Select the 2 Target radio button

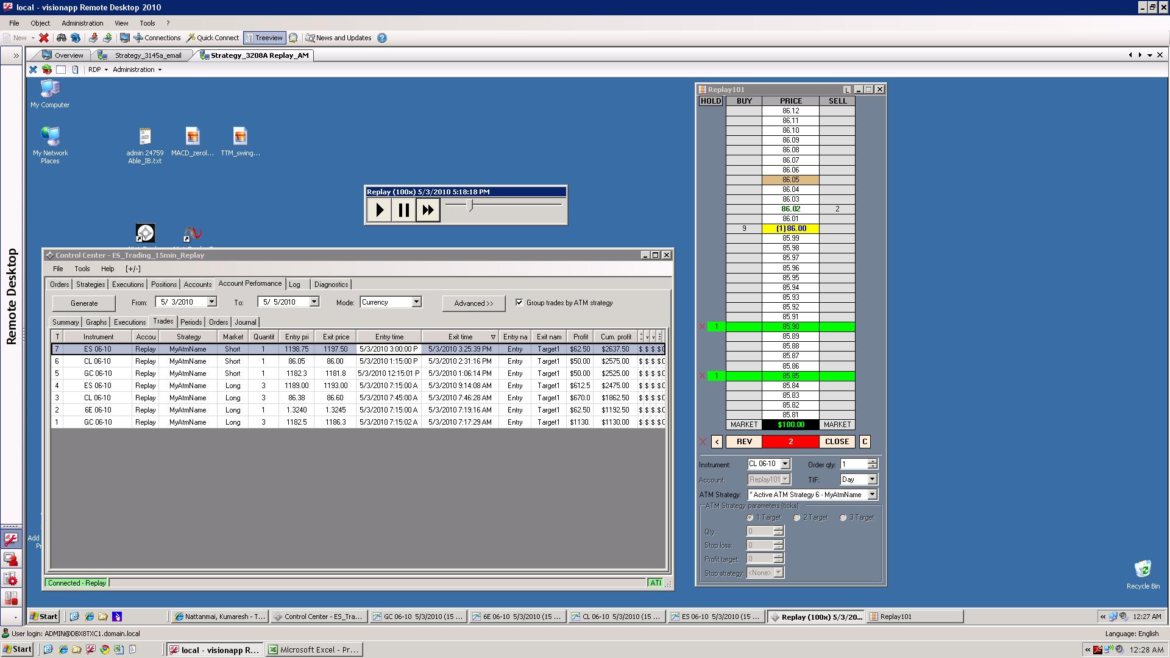tap(796, 517)
